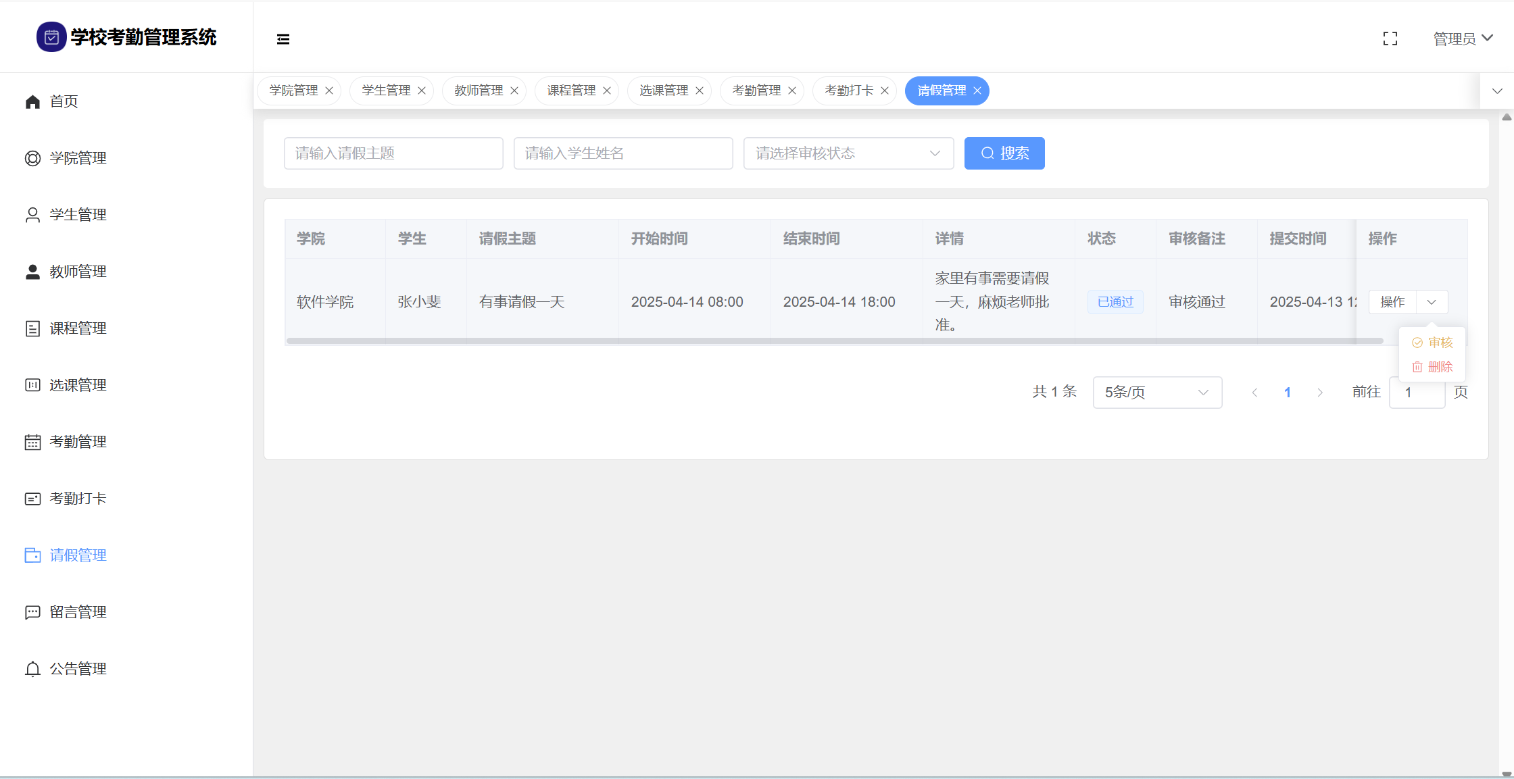Open the 5条/页 page size dropdown
Viewport: 1514px width, 779px height.
tap(1156, 393)
